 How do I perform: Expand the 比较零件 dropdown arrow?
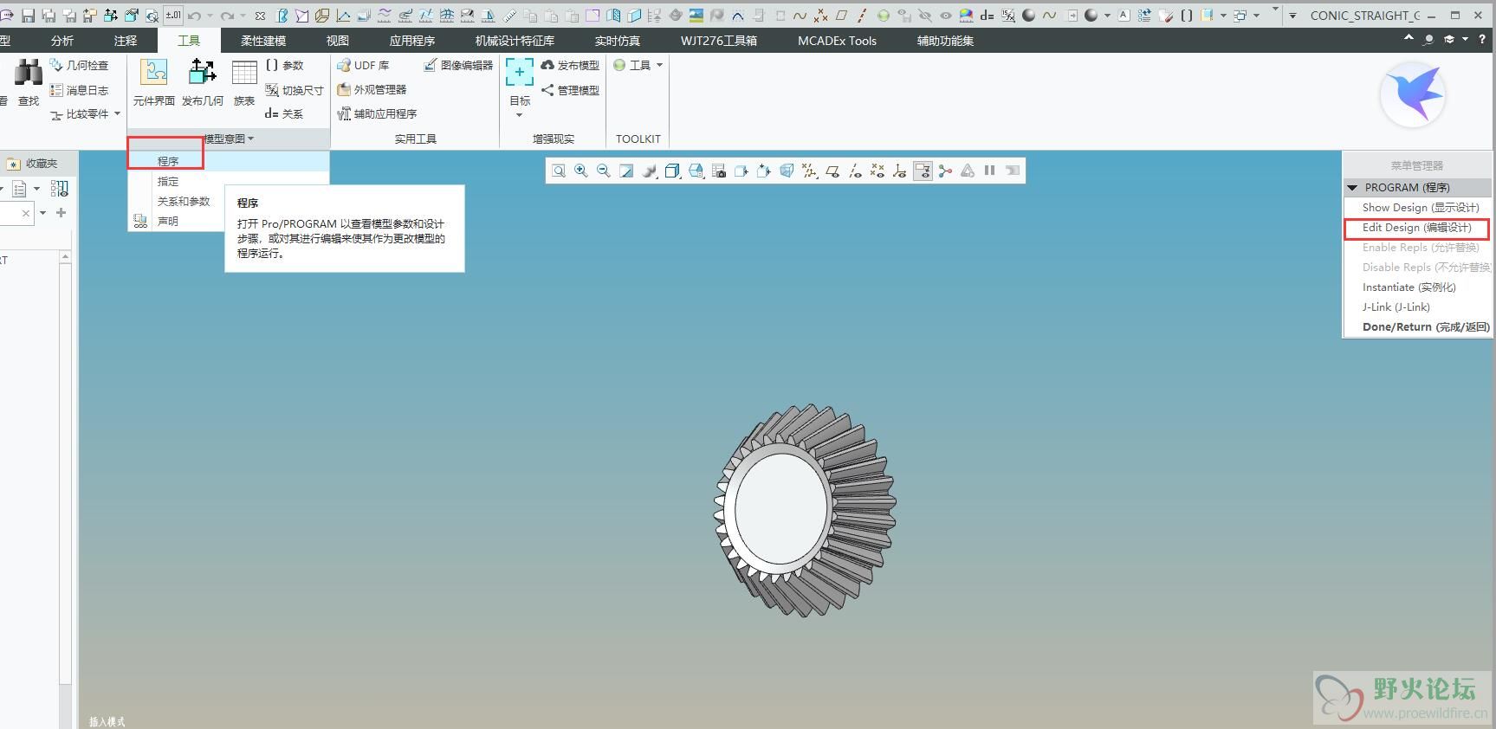point(117,114)
